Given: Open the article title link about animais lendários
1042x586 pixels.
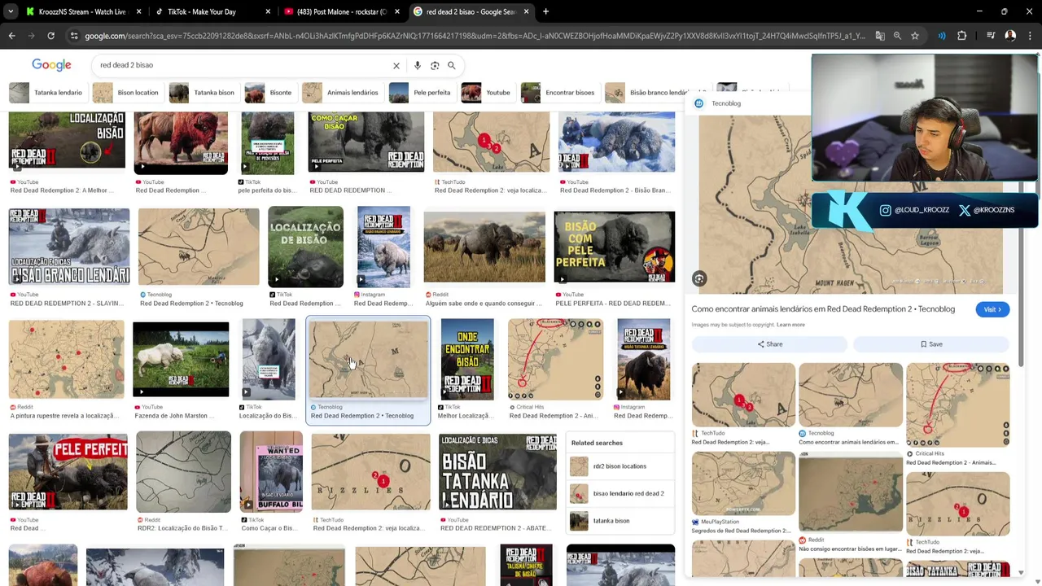Looking at the screenshot, I should click(823, 309).
